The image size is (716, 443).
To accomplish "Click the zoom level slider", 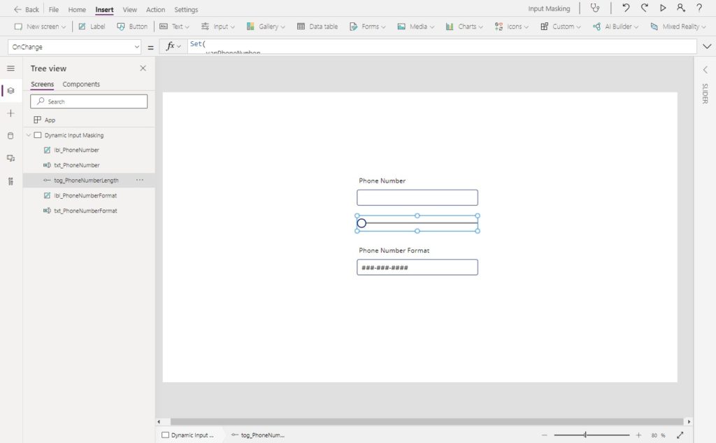I will [x=592, y=435].
